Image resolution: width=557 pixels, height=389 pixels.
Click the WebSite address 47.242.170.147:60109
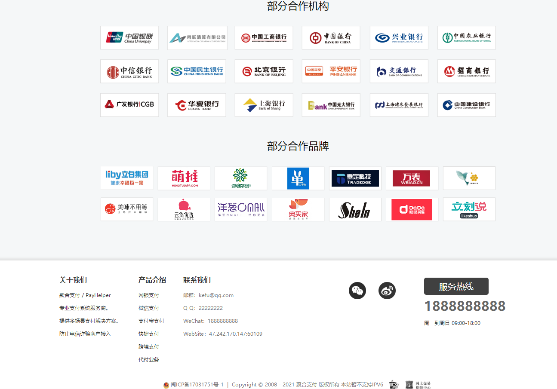[236, 334]
